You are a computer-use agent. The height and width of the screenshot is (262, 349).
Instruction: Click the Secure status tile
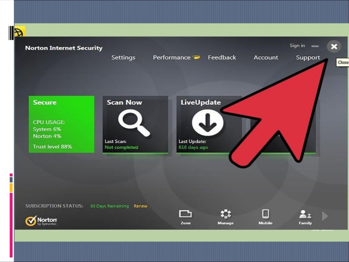[x=61, y=124]
